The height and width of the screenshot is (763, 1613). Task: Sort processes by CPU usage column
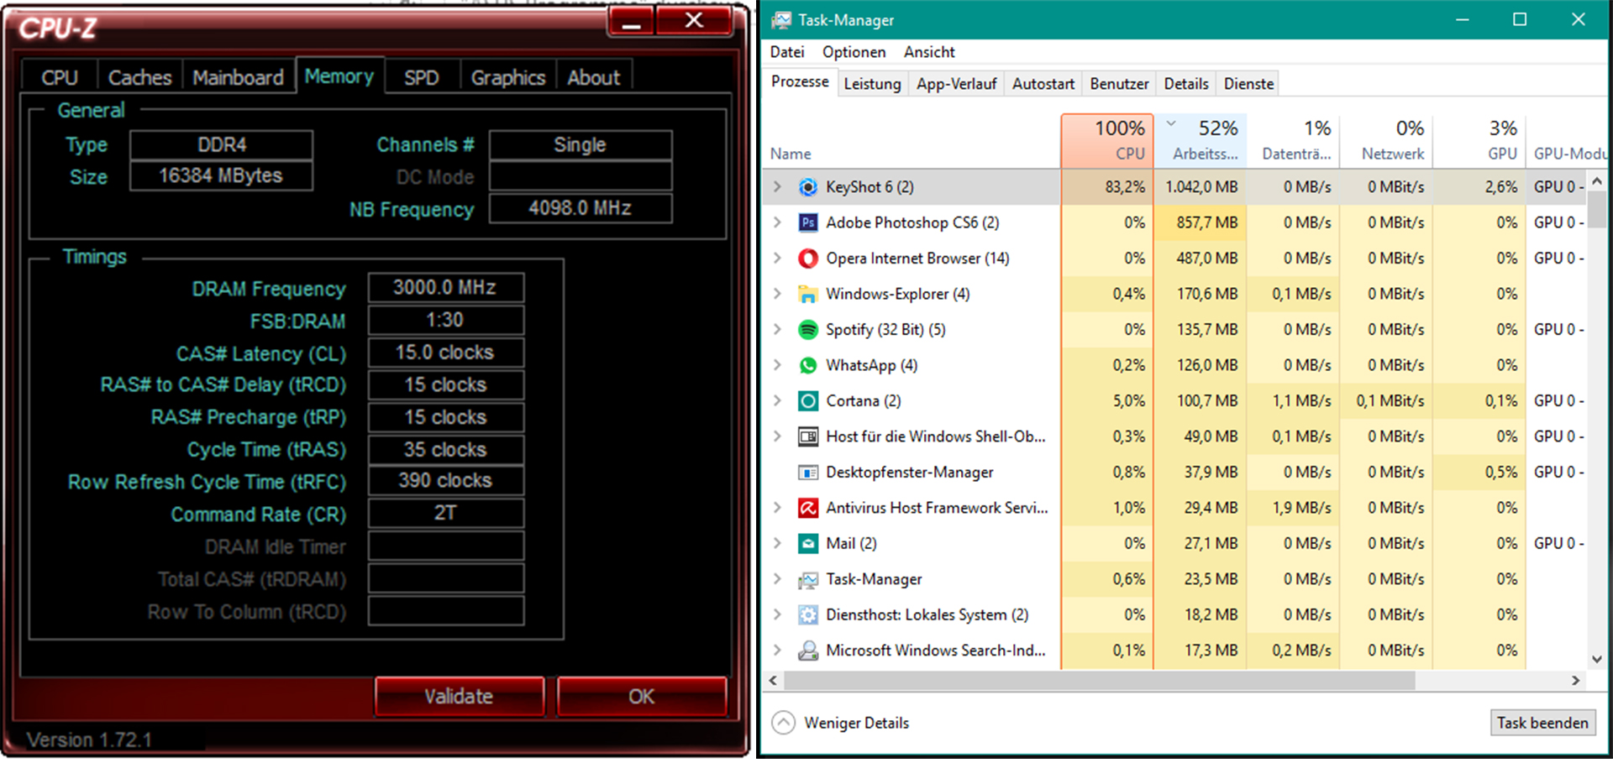(x=1107, y=140)
